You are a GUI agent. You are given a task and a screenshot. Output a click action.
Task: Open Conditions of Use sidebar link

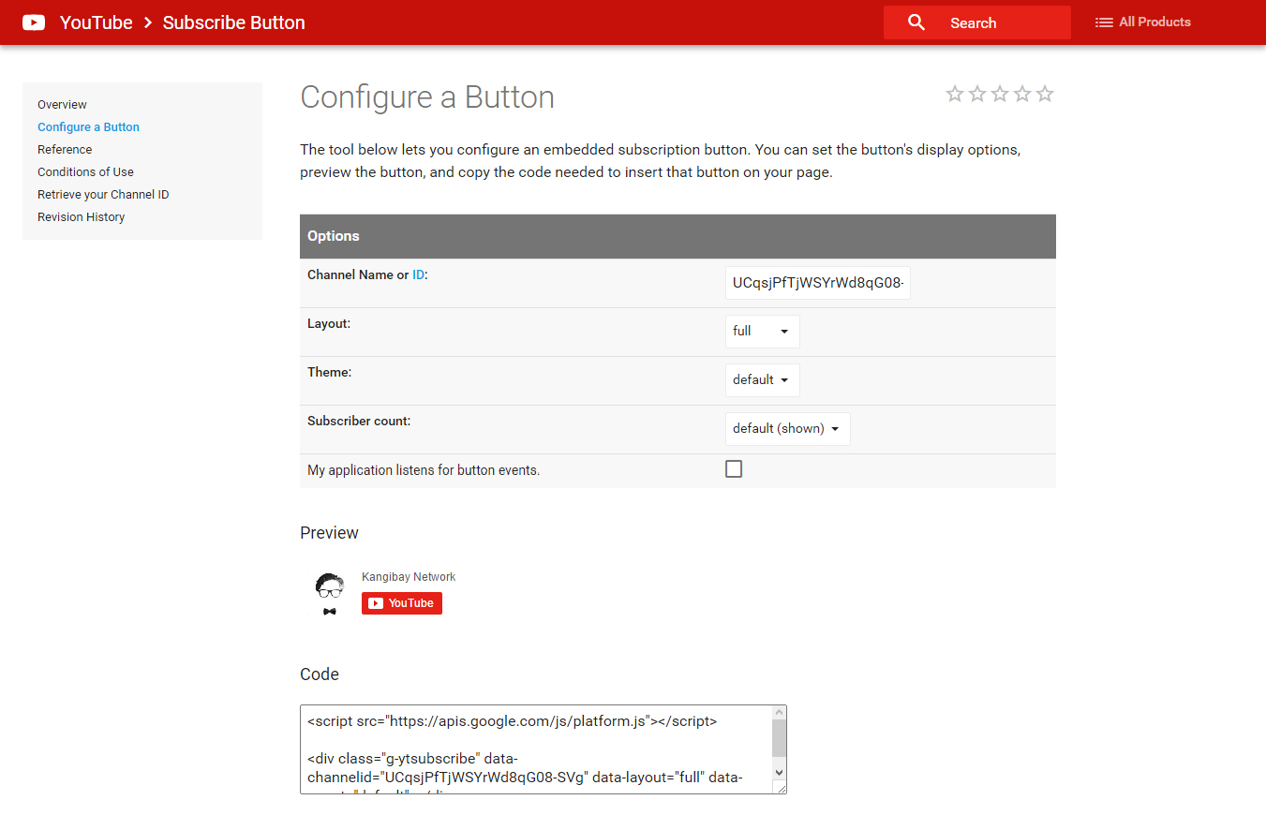coord(85,172)
